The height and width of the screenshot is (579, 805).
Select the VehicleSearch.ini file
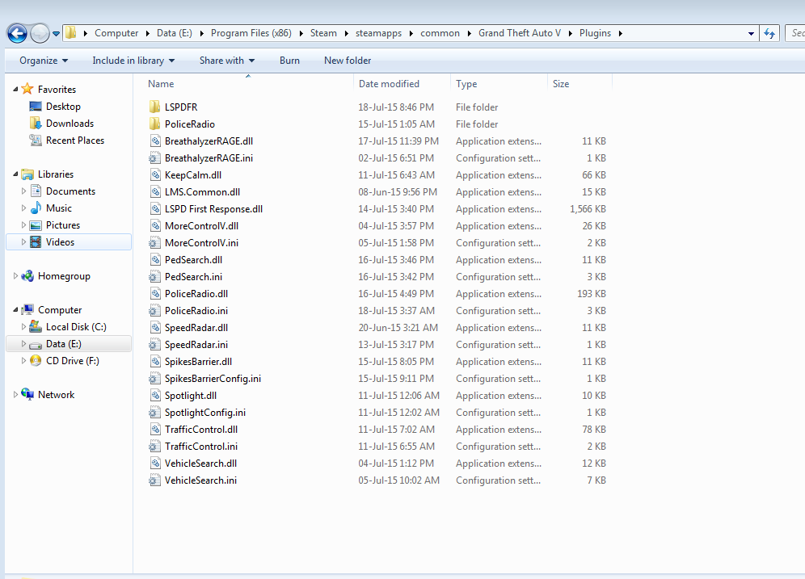pyautogui.click(x=200, y=480)
